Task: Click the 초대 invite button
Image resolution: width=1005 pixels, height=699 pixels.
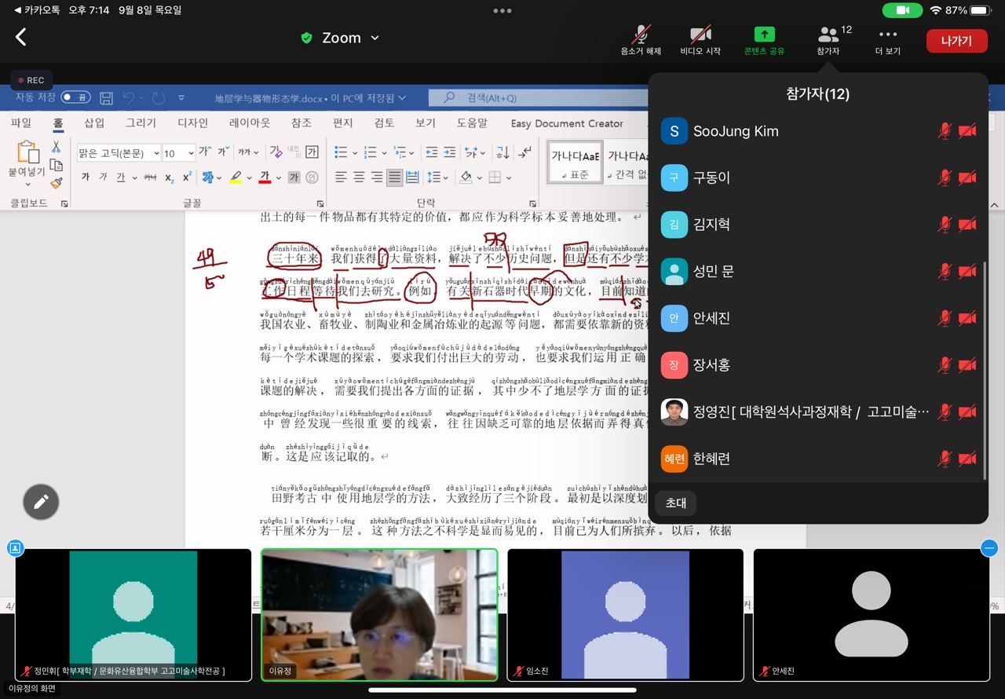Action: point(675,503)
